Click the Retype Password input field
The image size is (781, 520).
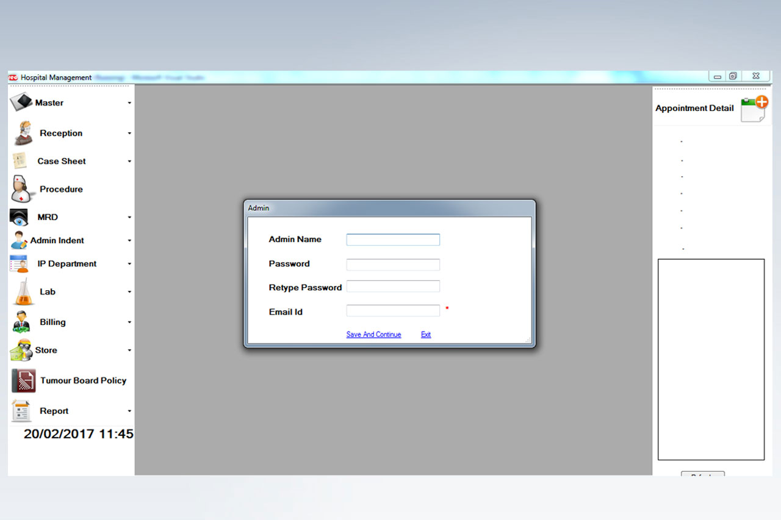pos(393,287)
